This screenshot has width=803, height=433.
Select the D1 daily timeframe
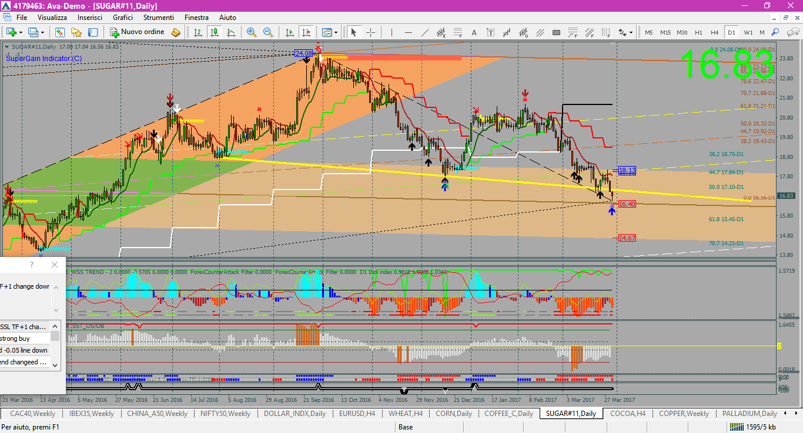pyautogui.click(x=731, y=32)
